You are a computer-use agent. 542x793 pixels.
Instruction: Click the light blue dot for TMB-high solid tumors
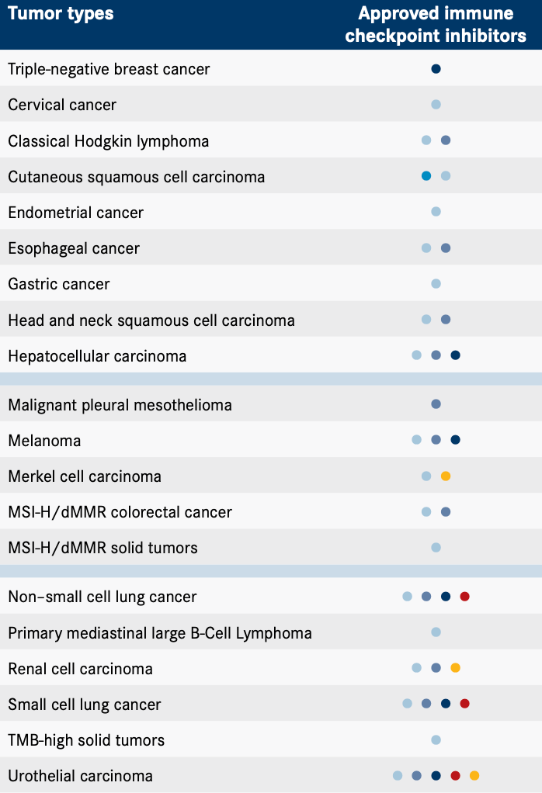tap(436, 739)
